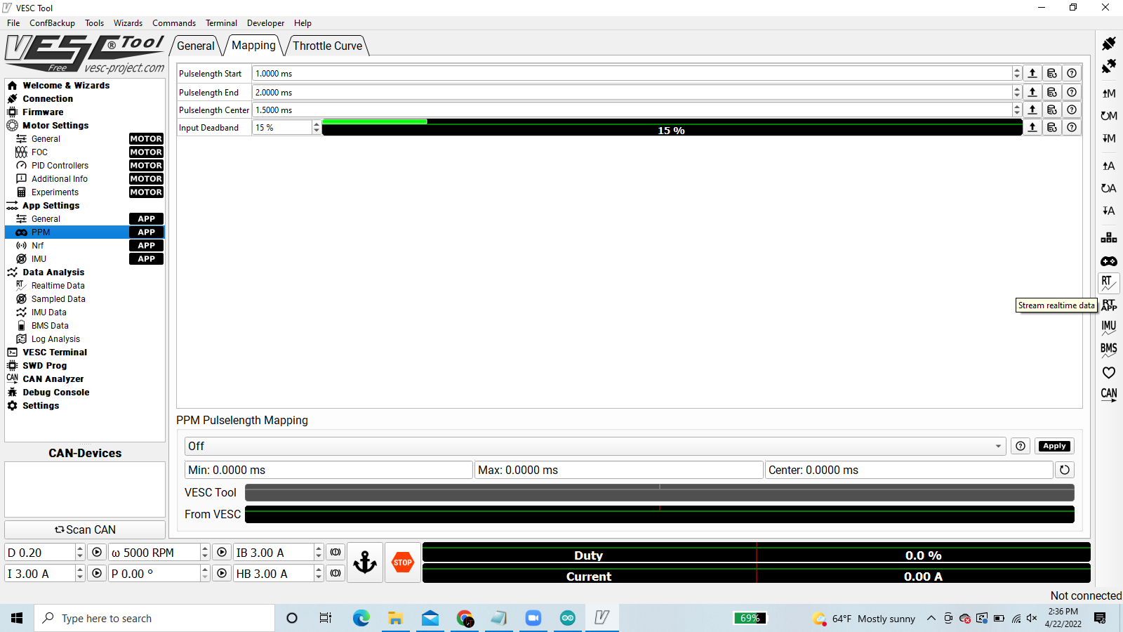Open the Developer menu
The image size is (1123, 632).
[265, 23]
